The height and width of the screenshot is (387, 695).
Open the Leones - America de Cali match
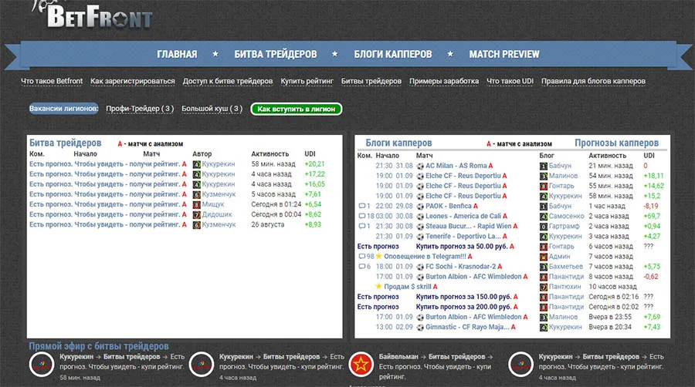tap(463, 217)
